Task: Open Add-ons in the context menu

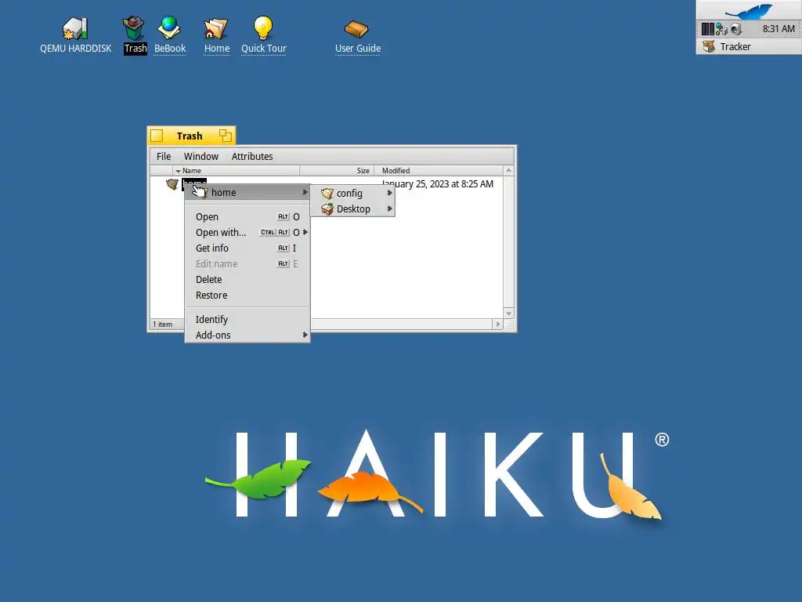Action: tap(247, 335)
